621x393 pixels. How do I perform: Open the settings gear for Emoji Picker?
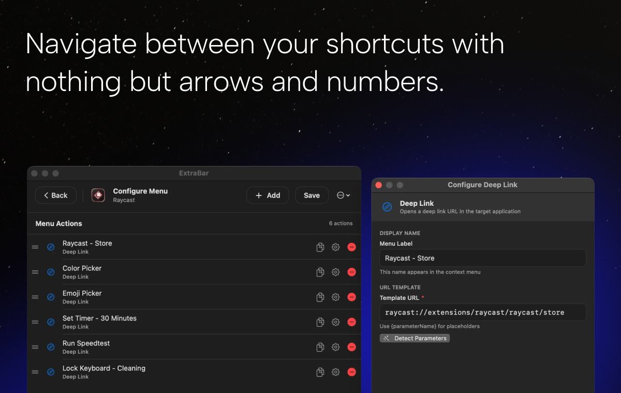pos(335,297)
